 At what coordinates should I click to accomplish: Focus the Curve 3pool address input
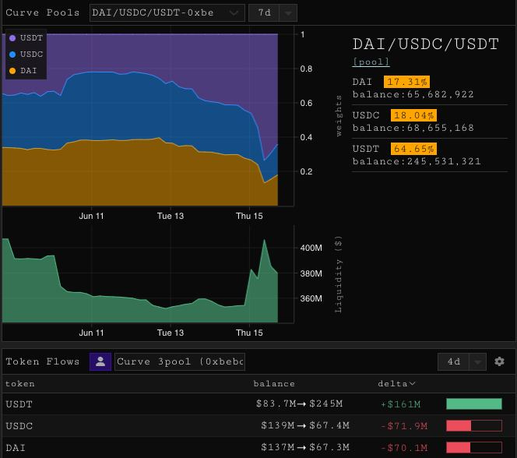[x=180, y=361]
